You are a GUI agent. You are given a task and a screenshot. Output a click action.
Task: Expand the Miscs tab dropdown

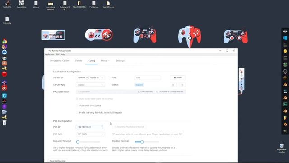coord(105,61)
